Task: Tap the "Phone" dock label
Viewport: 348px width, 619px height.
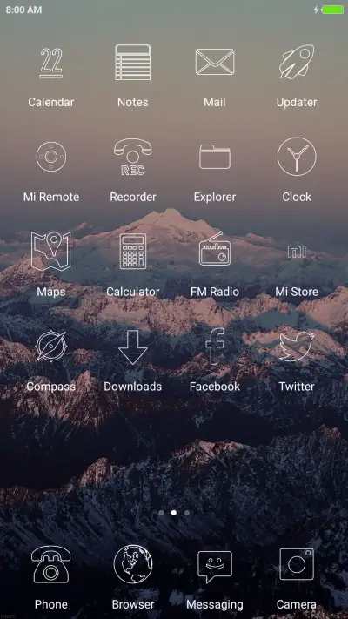Action: [x=51, y=604]
